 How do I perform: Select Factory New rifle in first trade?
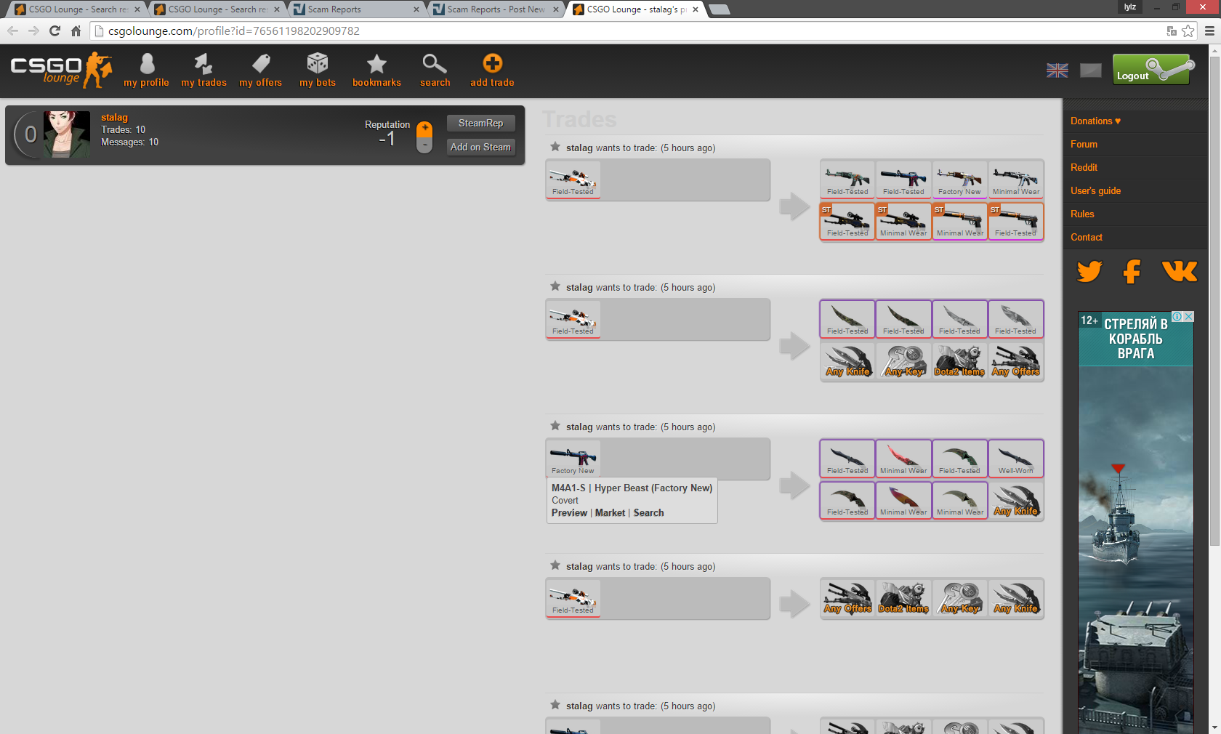(959, 180)
